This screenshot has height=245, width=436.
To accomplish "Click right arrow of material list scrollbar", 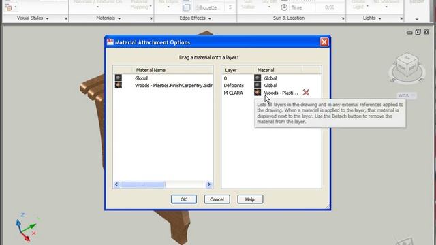I will pyautogui.click(x=209, y=184).
